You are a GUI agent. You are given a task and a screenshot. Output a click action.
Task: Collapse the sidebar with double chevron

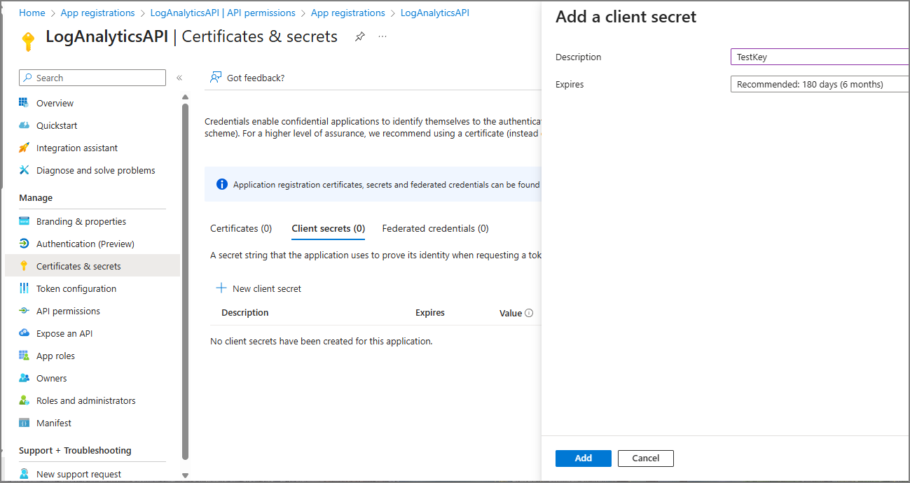179,78
